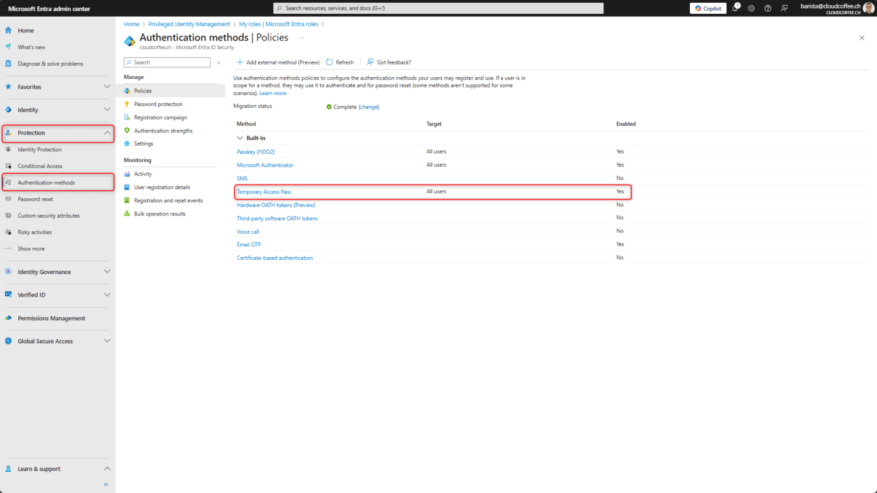Open the notifications bell icon
Image resolution: width=877 pixels, height=493 pixels.
pos(735,8)
